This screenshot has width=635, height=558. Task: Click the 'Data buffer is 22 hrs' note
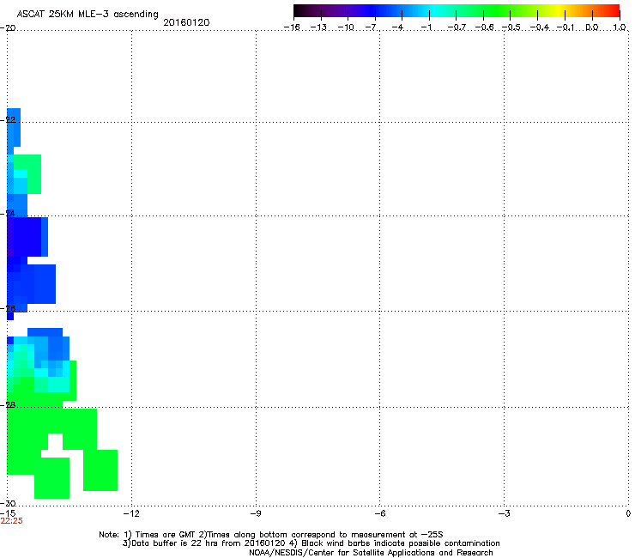[x=311, y=543]
